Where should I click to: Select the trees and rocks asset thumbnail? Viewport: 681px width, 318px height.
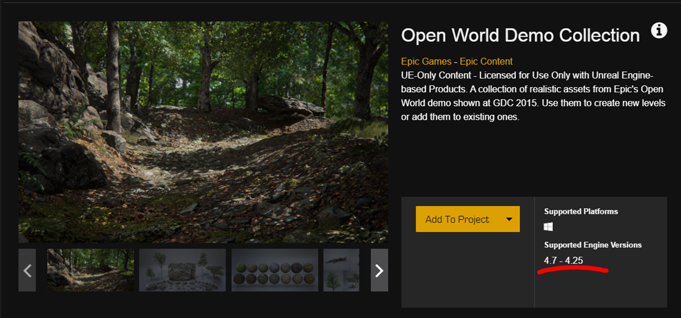point(182,270)
